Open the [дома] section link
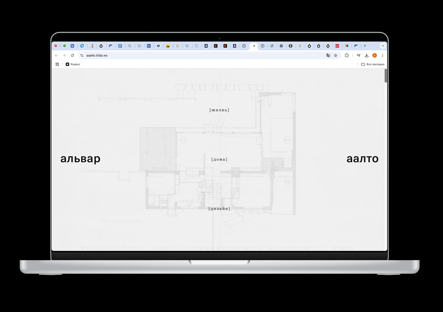 tap(219, 159)
